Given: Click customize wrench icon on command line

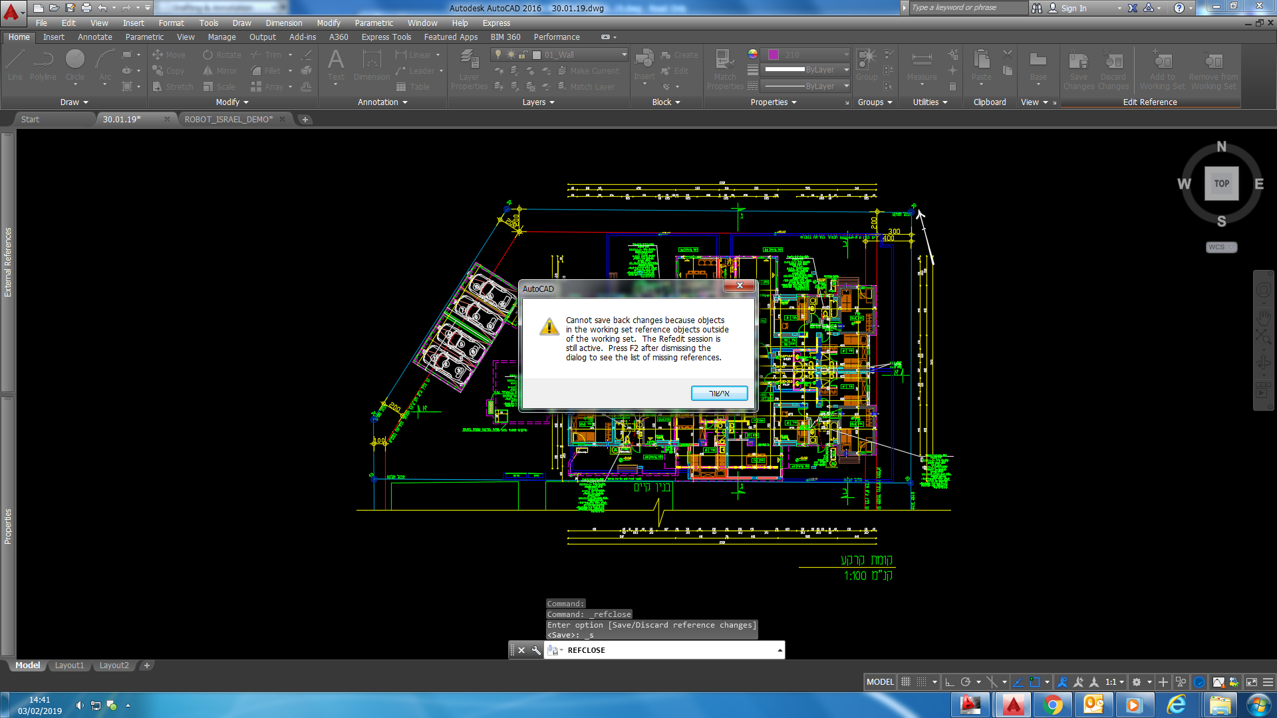Looking at the screenshot, I should [x=536, y=650].
